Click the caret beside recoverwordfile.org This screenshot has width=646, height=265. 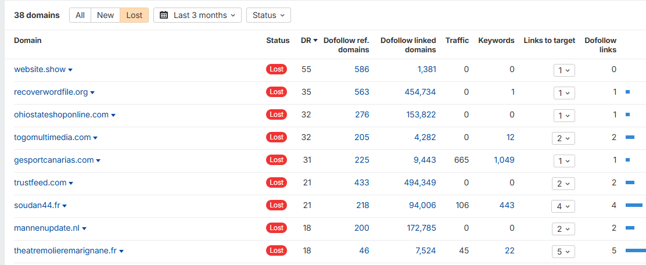pyautogui.click(x=92, y=93)
